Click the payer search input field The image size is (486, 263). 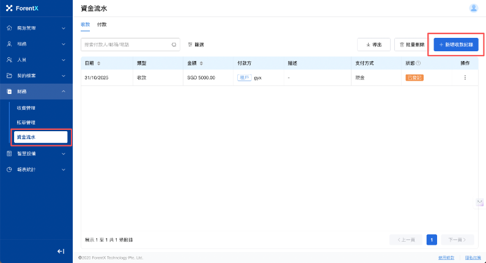click(x=125, y=45)
